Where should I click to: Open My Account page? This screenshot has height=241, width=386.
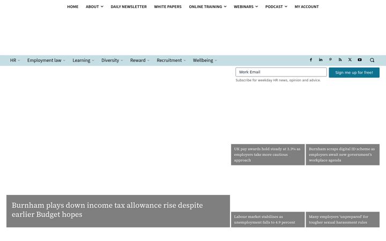[x=307, y=6]
